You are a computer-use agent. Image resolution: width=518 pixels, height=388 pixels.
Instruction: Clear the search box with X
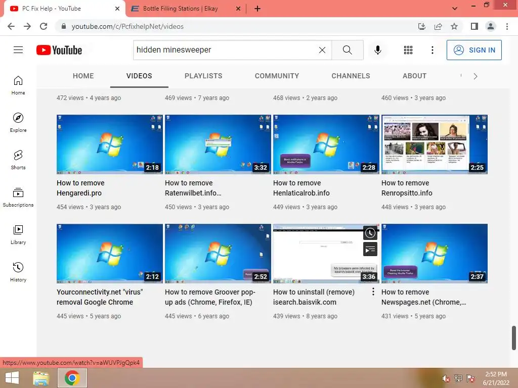(x=322, y=50)
